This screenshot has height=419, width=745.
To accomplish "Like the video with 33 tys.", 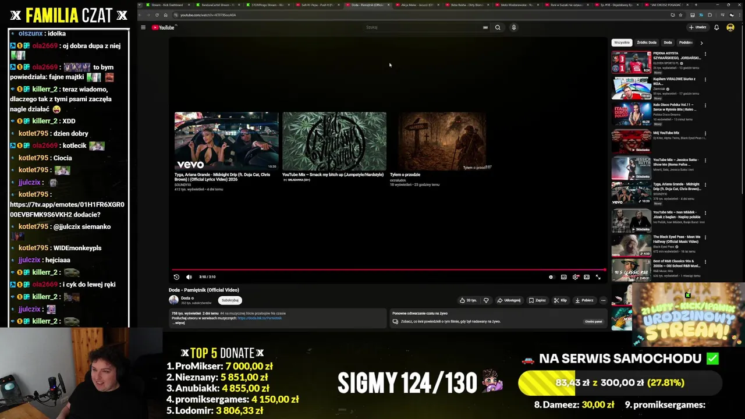I will 468,300.
